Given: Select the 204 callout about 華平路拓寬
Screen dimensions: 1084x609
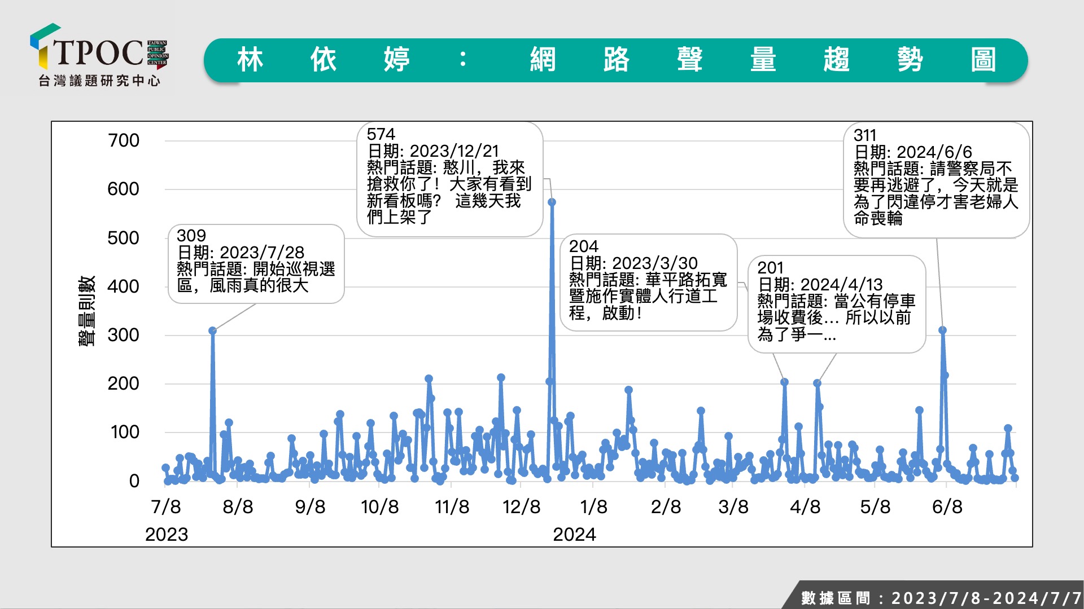Looking at the screenshot, I should [648, 283].
